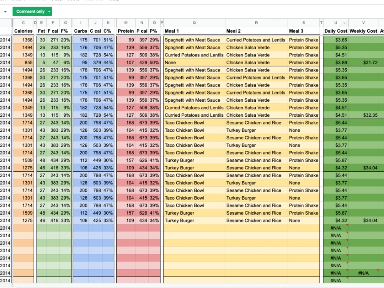Select the 379 carb calories cell
Viewport: 384px width, 288px height.
point(95,63)
